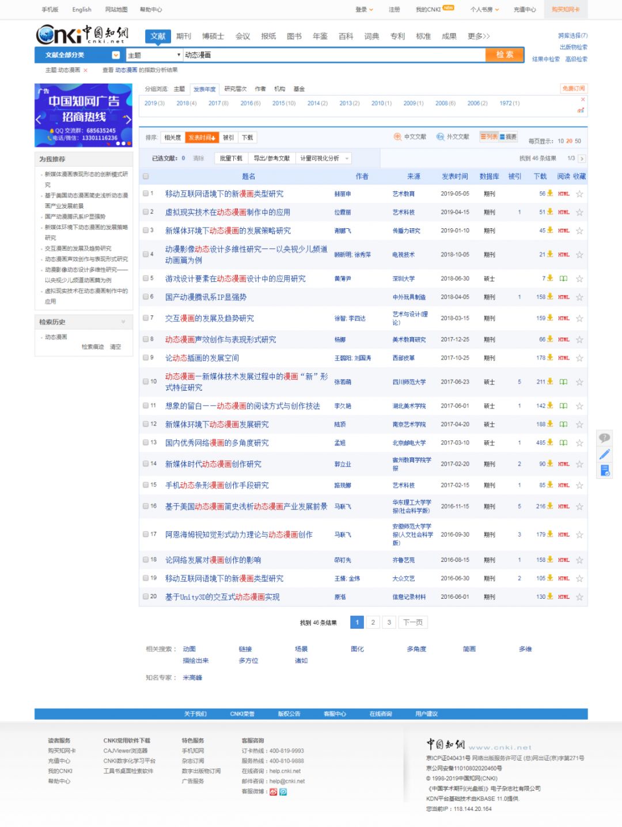The height and width of the screenshot is (827, 622).
Task: Click the 免费订阅 button
Action: click(x=573, y=88)
